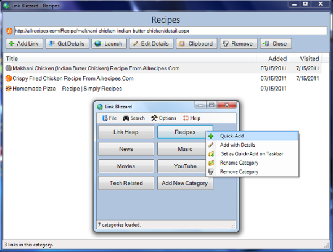The height and width of the screenshot is (252, 333).
Task: Click the URL address field
Action: (x=171, y=31)
